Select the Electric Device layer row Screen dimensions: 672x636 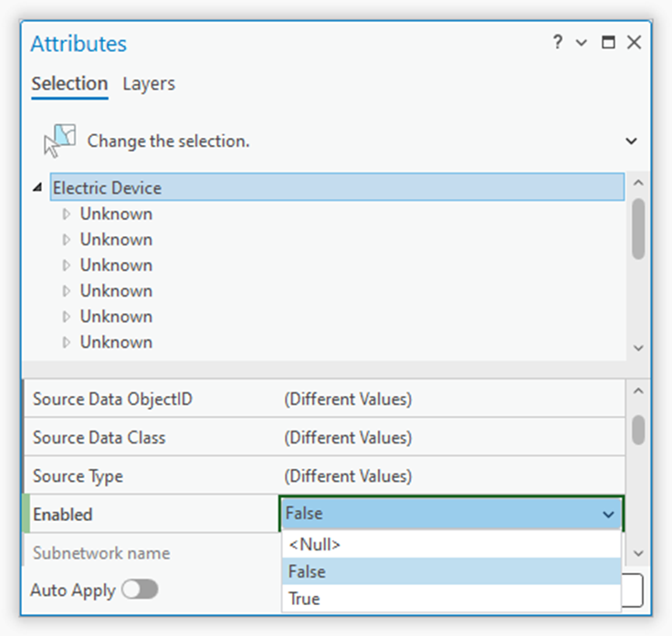click(x=337, y=187)
